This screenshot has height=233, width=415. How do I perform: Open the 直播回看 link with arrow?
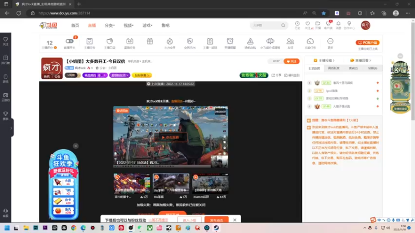[x=361, y=61]
